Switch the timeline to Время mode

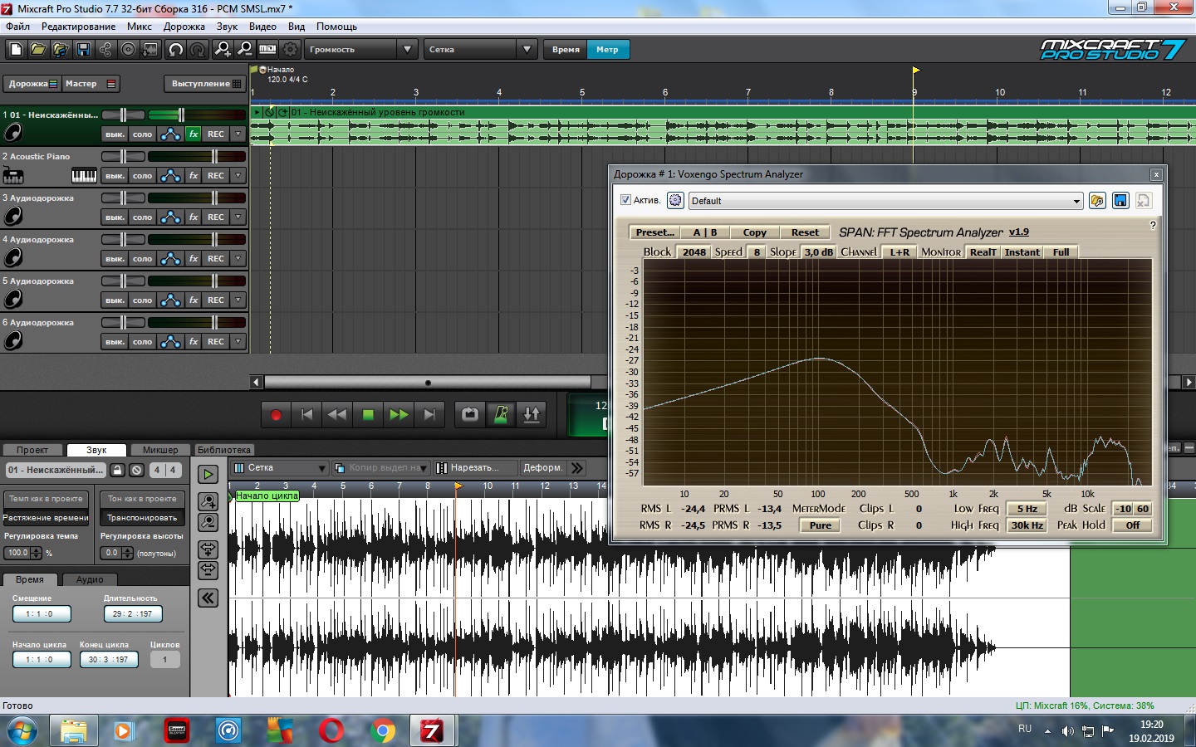click(566, 50)
